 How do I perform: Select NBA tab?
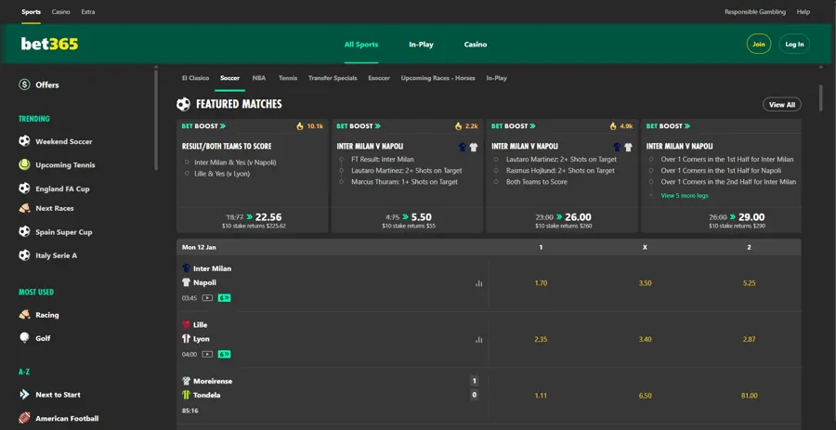259,78
